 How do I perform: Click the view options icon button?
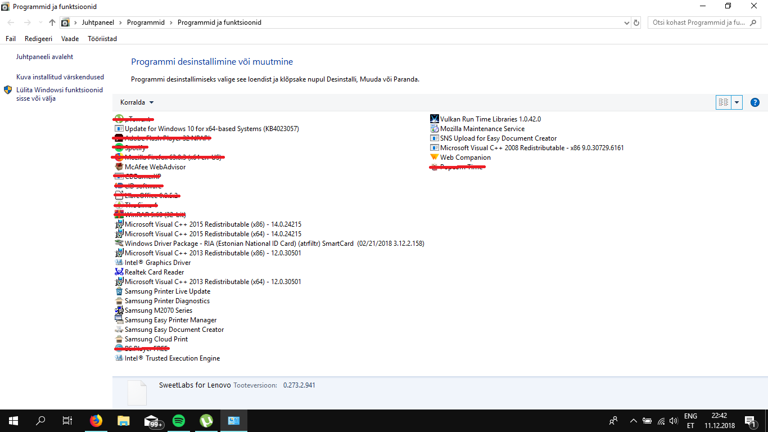point(723,102)
